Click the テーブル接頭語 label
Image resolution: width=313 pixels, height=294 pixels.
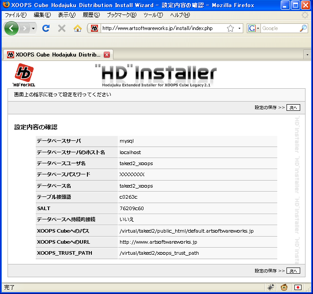(x=54, y=197)
